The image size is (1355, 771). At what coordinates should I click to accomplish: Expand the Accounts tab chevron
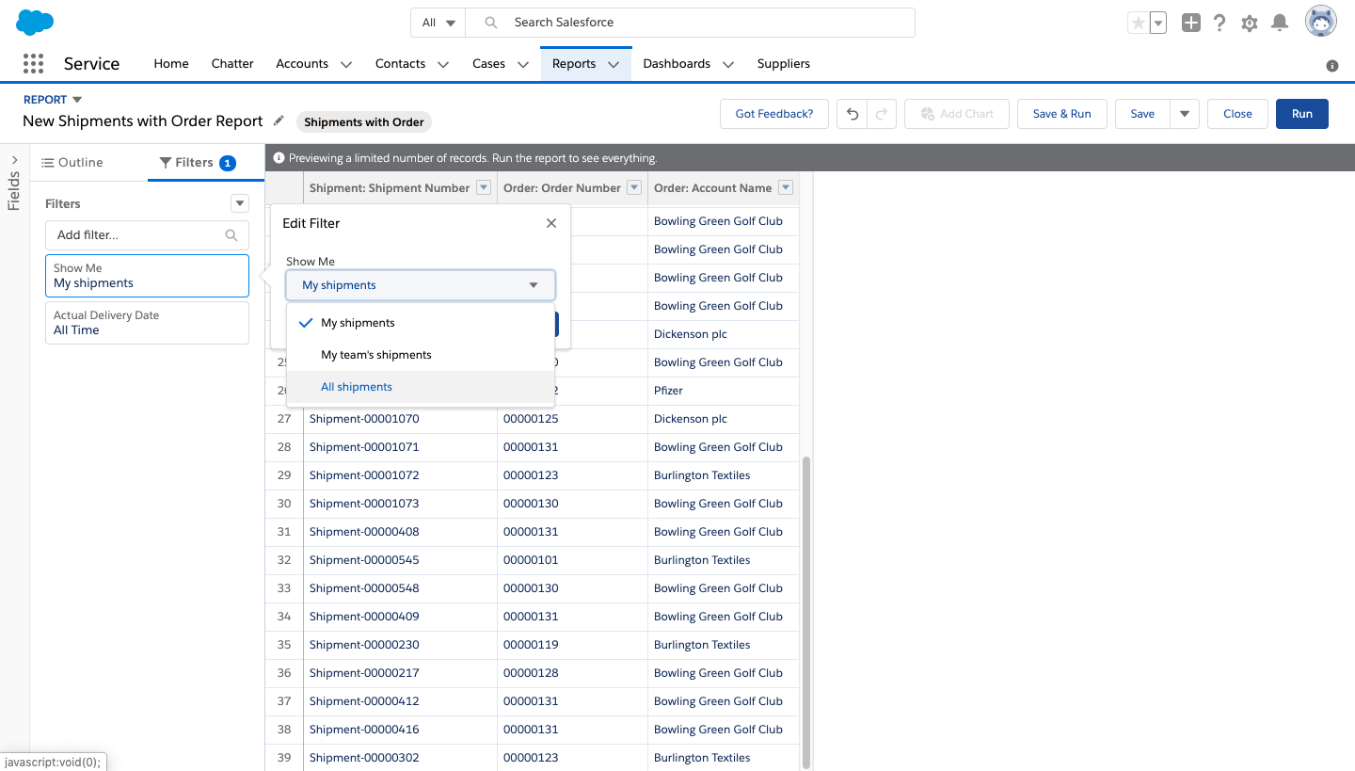pyautogui.click(x=346, y=64)
